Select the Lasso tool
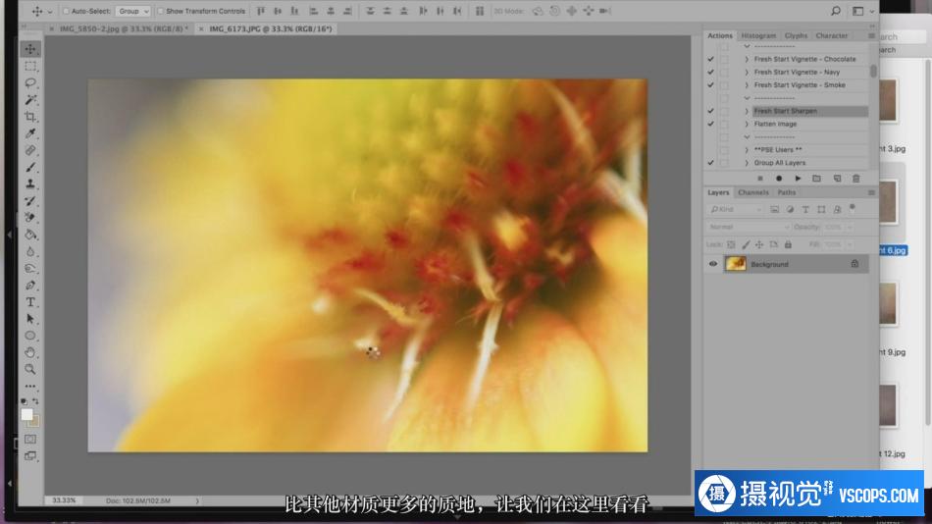Screen dimensions: 932x524 [x=30, y=82]
